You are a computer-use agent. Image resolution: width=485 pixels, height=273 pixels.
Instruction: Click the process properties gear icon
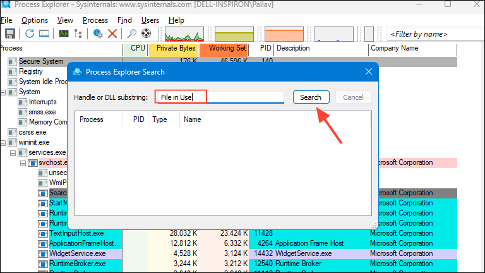click(x=98, y=33)
